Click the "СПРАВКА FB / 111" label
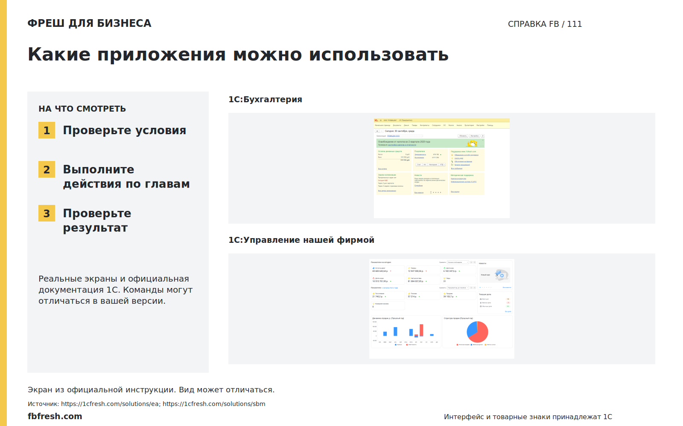The height and width of the screenshot is (426, 683). pyautogui.click(x=545, y=24)
